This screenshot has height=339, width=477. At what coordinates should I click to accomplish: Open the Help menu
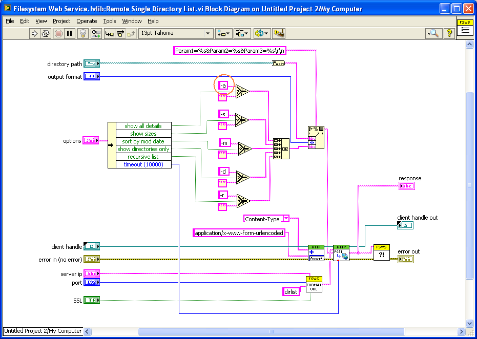153,21
